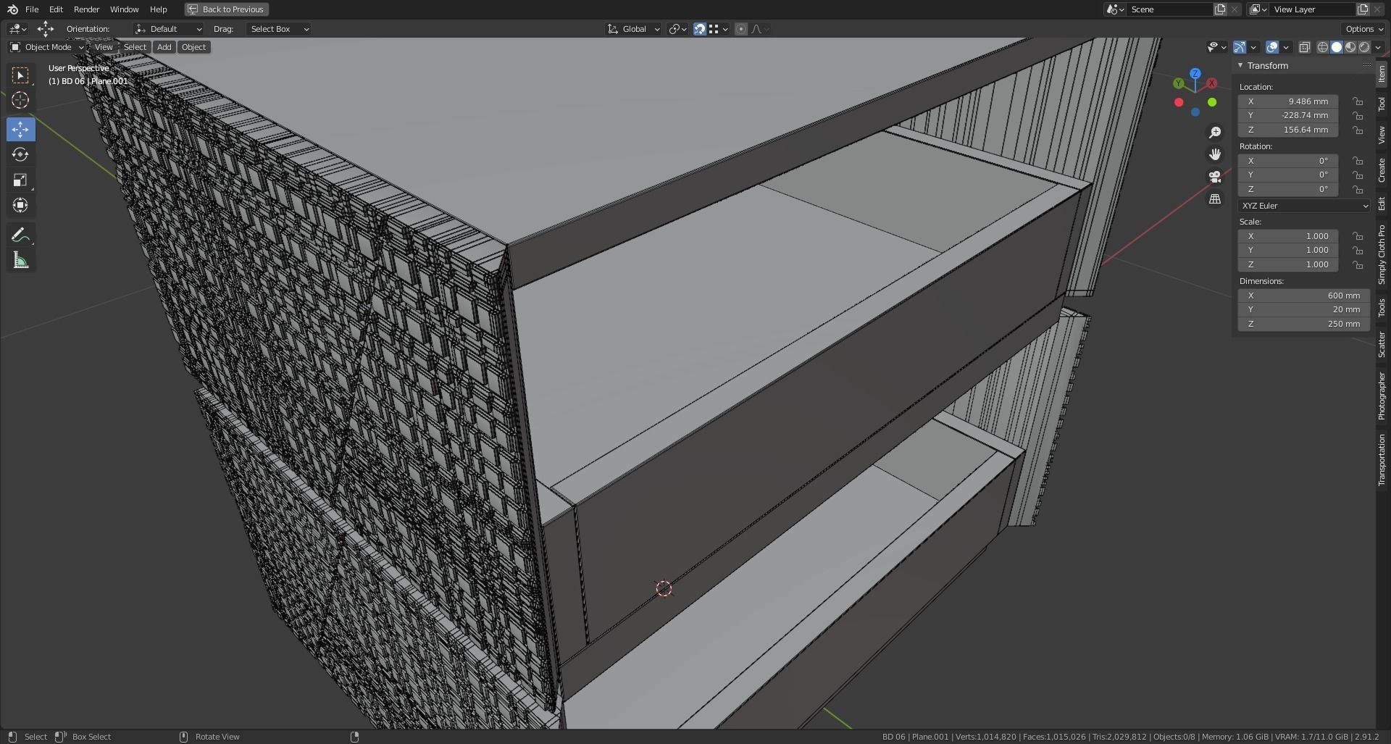Open the Drag Select Box dropdown
The image size is (1391, 744).
pos(279,29)
